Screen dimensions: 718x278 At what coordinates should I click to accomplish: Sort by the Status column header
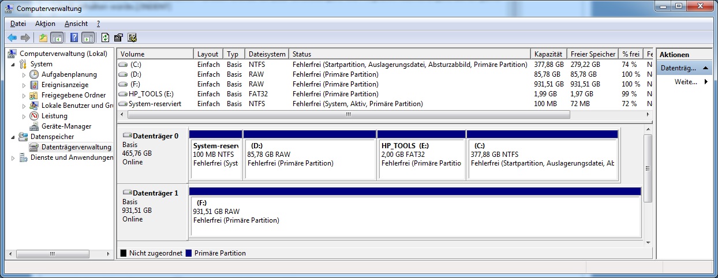tap(409, 54)
